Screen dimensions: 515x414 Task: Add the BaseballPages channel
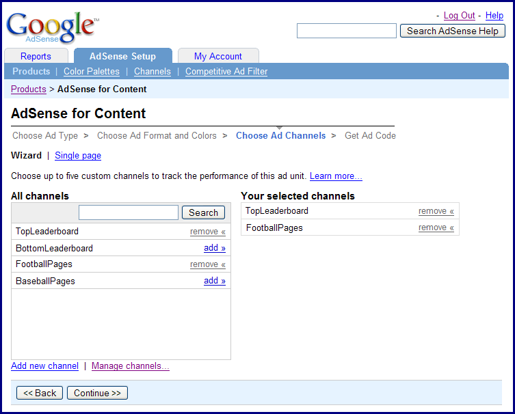214,281
